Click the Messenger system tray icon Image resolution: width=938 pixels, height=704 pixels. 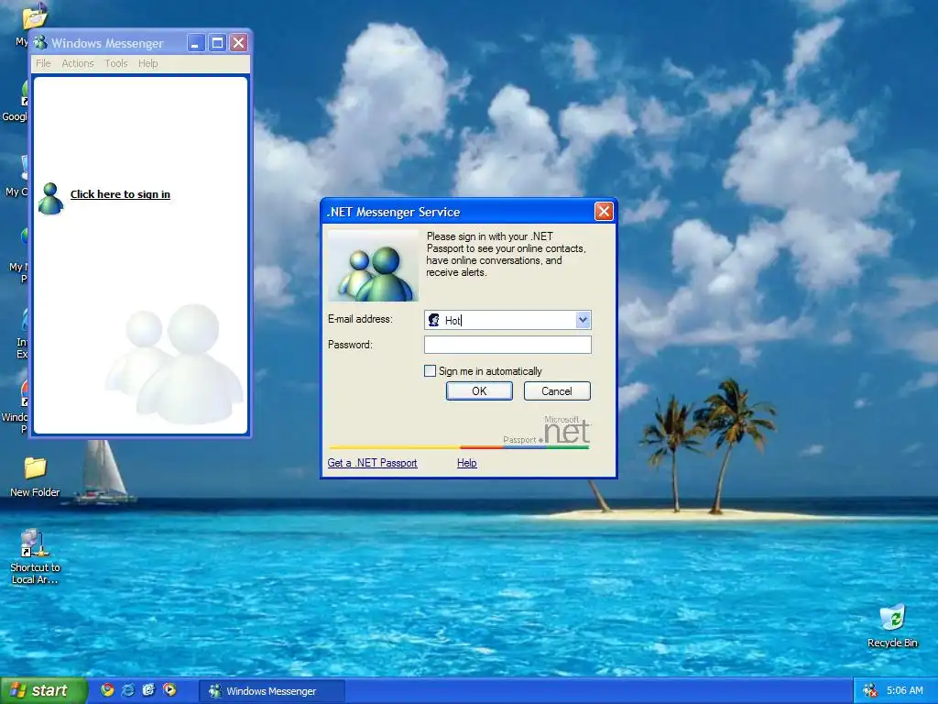[870, 691]
